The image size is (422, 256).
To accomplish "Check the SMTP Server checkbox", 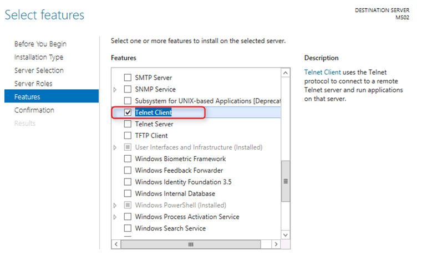I will pos(128,78).
